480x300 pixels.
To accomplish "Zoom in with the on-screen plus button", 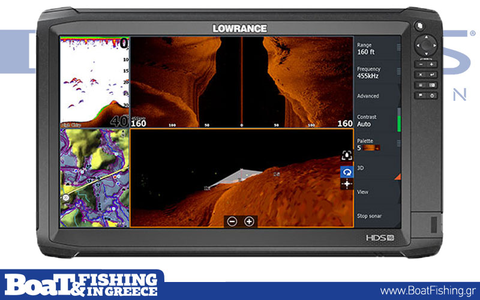I will point(249,221).
